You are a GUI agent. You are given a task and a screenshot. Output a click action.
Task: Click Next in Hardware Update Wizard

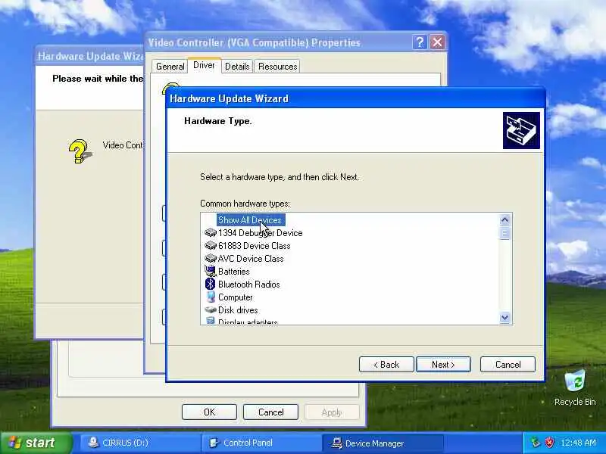pos(443,365)
